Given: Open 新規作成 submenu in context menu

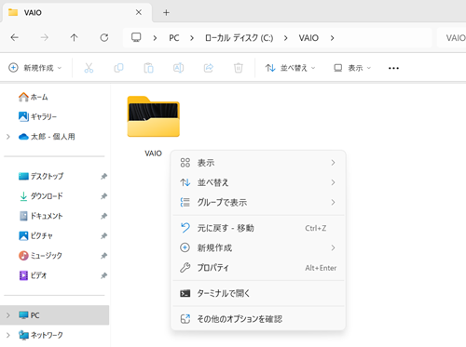Looking at the screenshot, I should [x=258, y=247].
